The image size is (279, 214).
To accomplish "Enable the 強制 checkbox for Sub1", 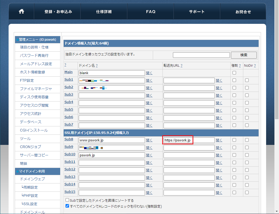I will click(x=234, y=80).
